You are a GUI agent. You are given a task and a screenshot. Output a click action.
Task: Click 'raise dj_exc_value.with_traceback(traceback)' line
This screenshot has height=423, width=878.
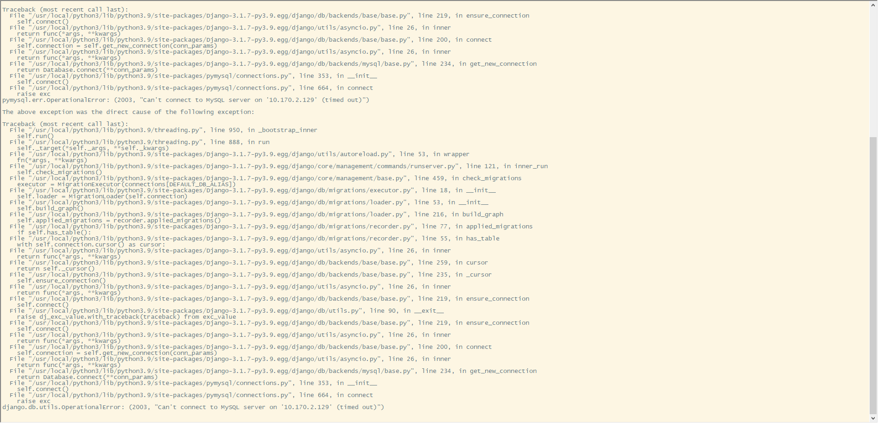point(127,317)
